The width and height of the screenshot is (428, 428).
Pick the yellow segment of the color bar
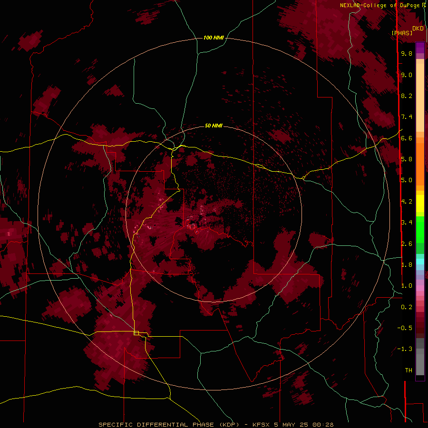point(420,204)
